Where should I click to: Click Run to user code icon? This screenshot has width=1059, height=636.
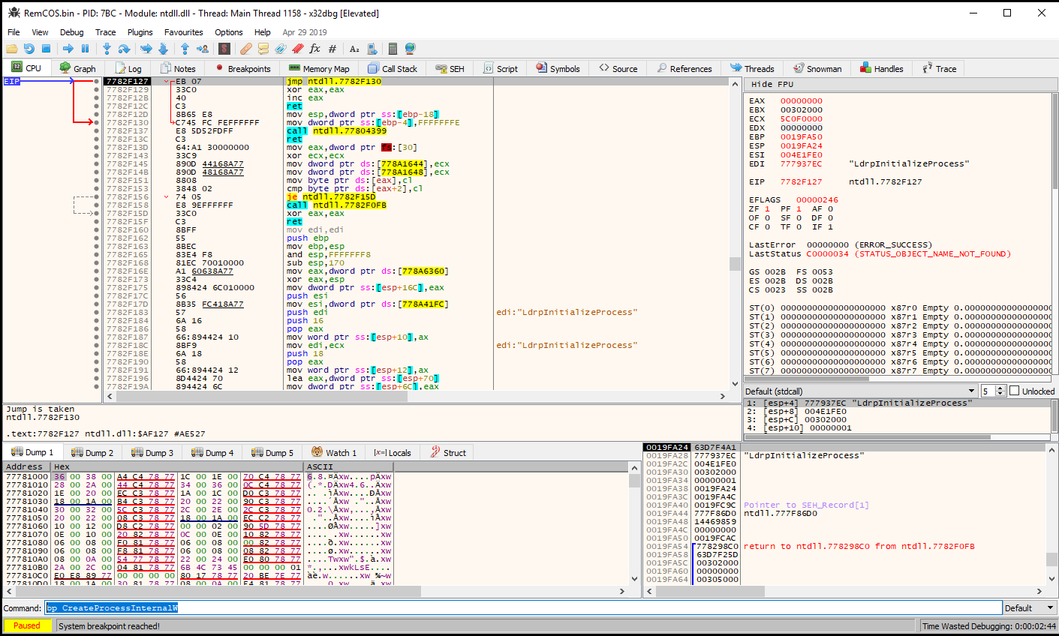pos(203,49)
